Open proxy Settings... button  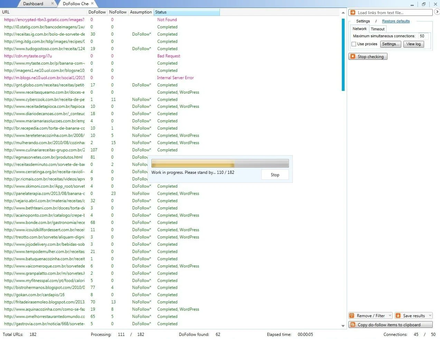click(391, 44)
